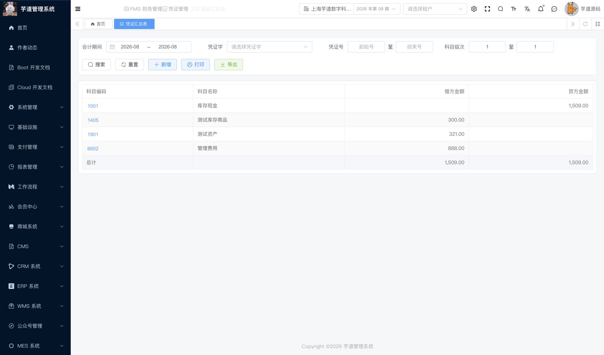Click the start period 2026-08 field
Screen dimensions: 604x355
[x=130, y=47]
